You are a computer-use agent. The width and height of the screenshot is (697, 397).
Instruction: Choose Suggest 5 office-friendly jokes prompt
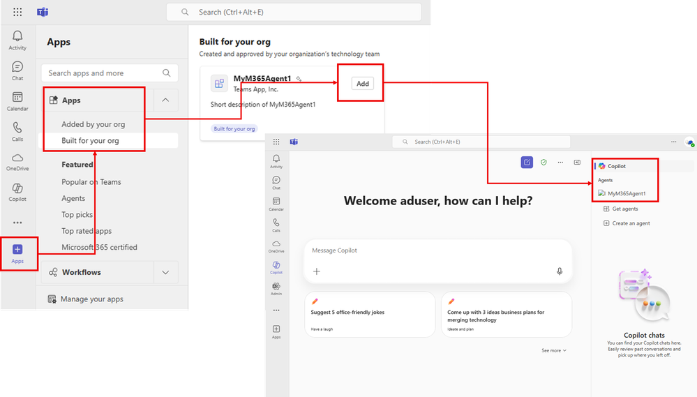click(370, 314)
